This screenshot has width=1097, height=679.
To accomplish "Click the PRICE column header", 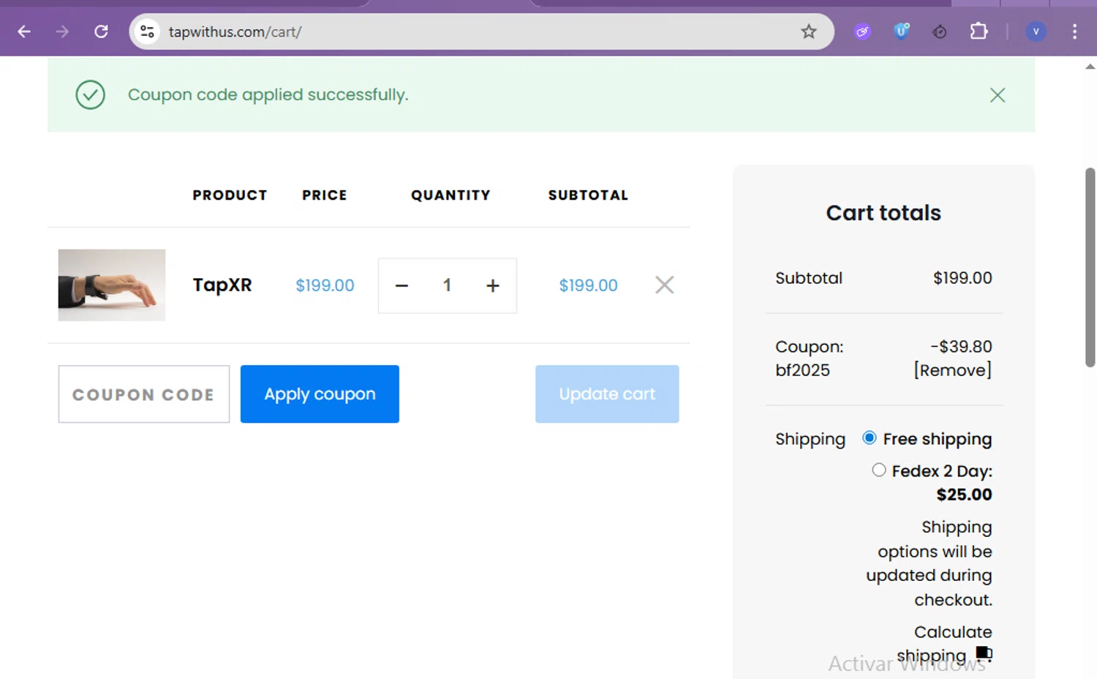I will [325, 195].
